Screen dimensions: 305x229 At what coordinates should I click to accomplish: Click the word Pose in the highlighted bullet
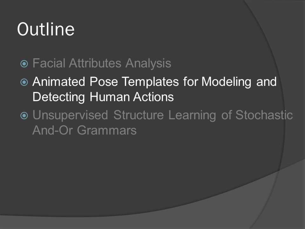click(104, 81)
